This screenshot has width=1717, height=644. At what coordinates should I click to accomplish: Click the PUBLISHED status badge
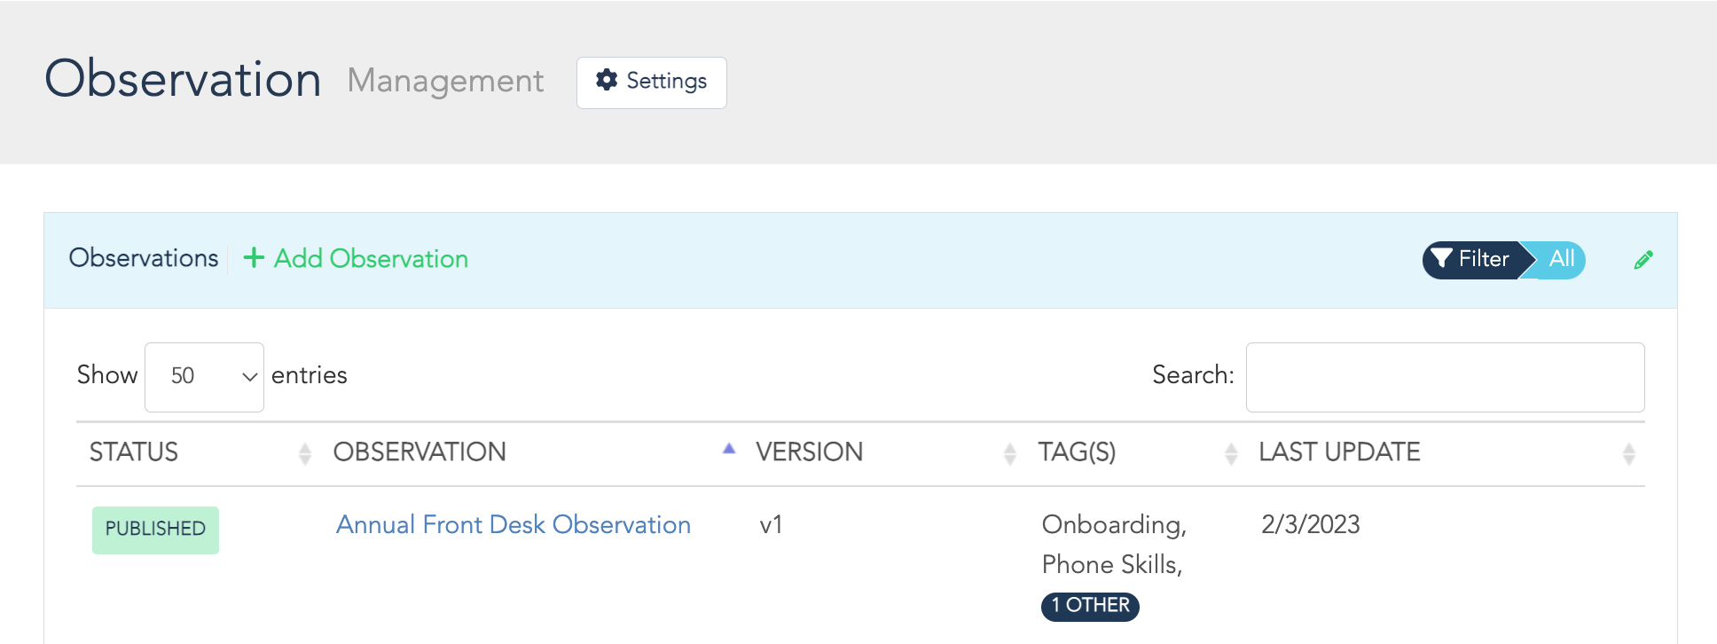(x=155, y=530)
